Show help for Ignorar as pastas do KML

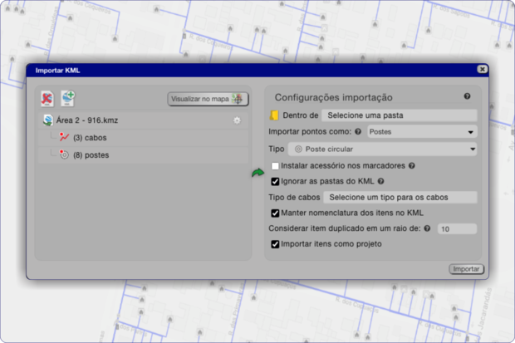[380, 181]
